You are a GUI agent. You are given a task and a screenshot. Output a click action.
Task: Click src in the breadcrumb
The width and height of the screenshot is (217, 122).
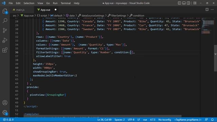[x=15, y=16]
